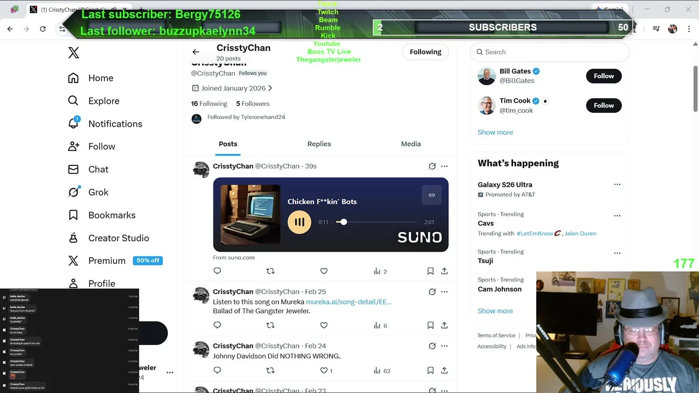
Task: Repost the Feb 25 Mureka post
Action: click(270, 325)
